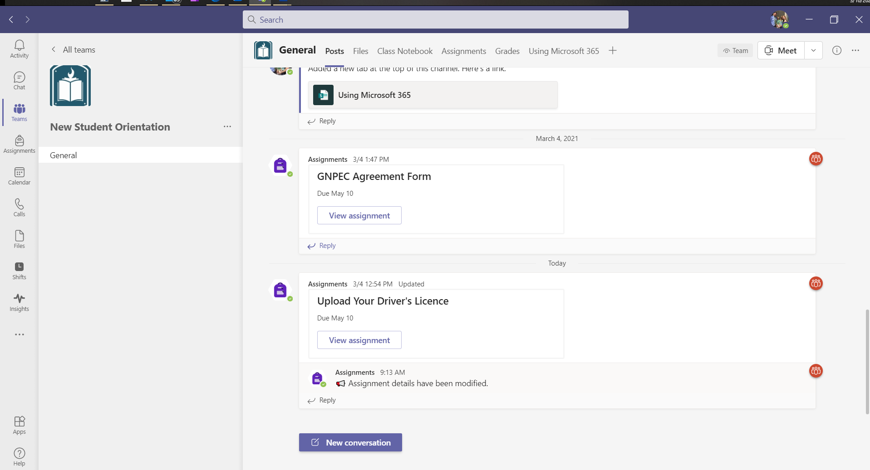The width and height of the screenshot is (870, 470).
Task: Add a new channel tab with the plus icon
Action: tap(612, 51)
